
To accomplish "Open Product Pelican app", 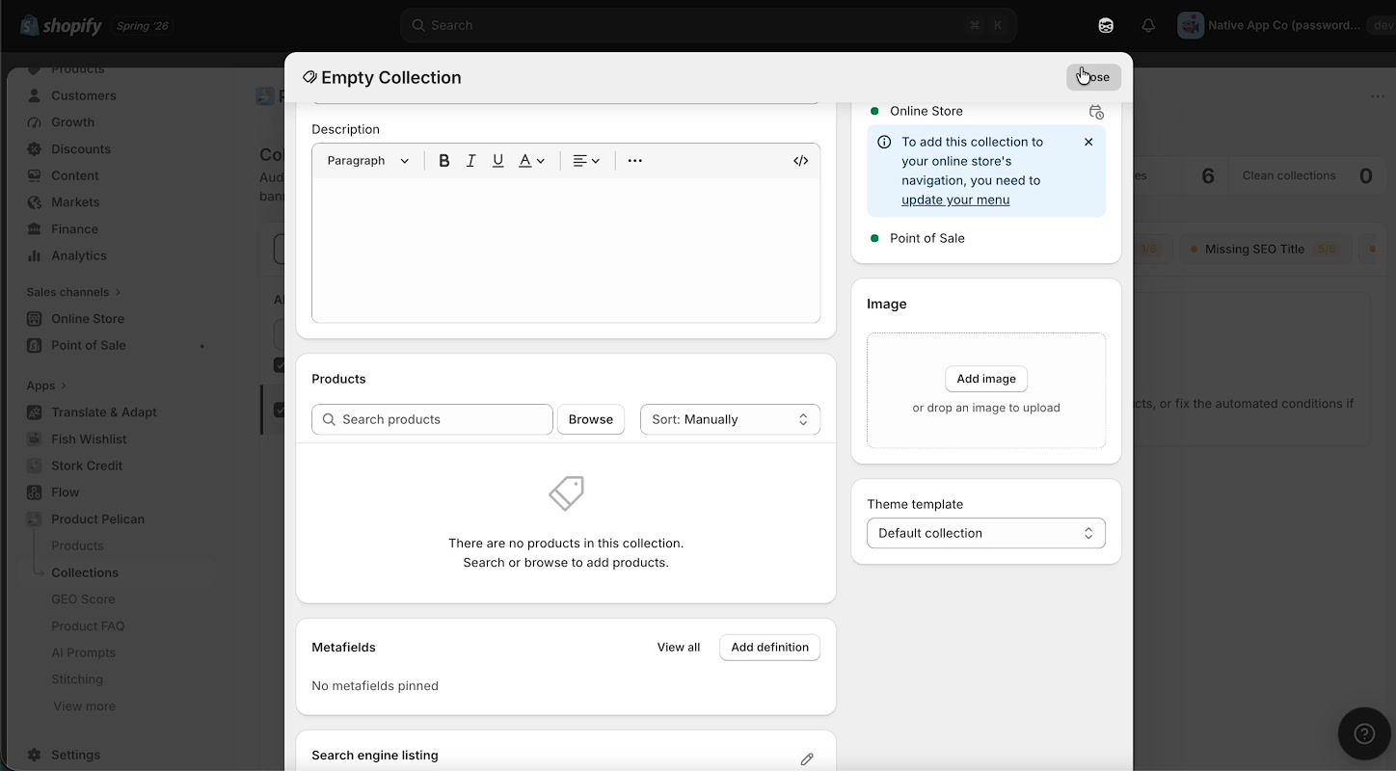I will click(97, 519).
